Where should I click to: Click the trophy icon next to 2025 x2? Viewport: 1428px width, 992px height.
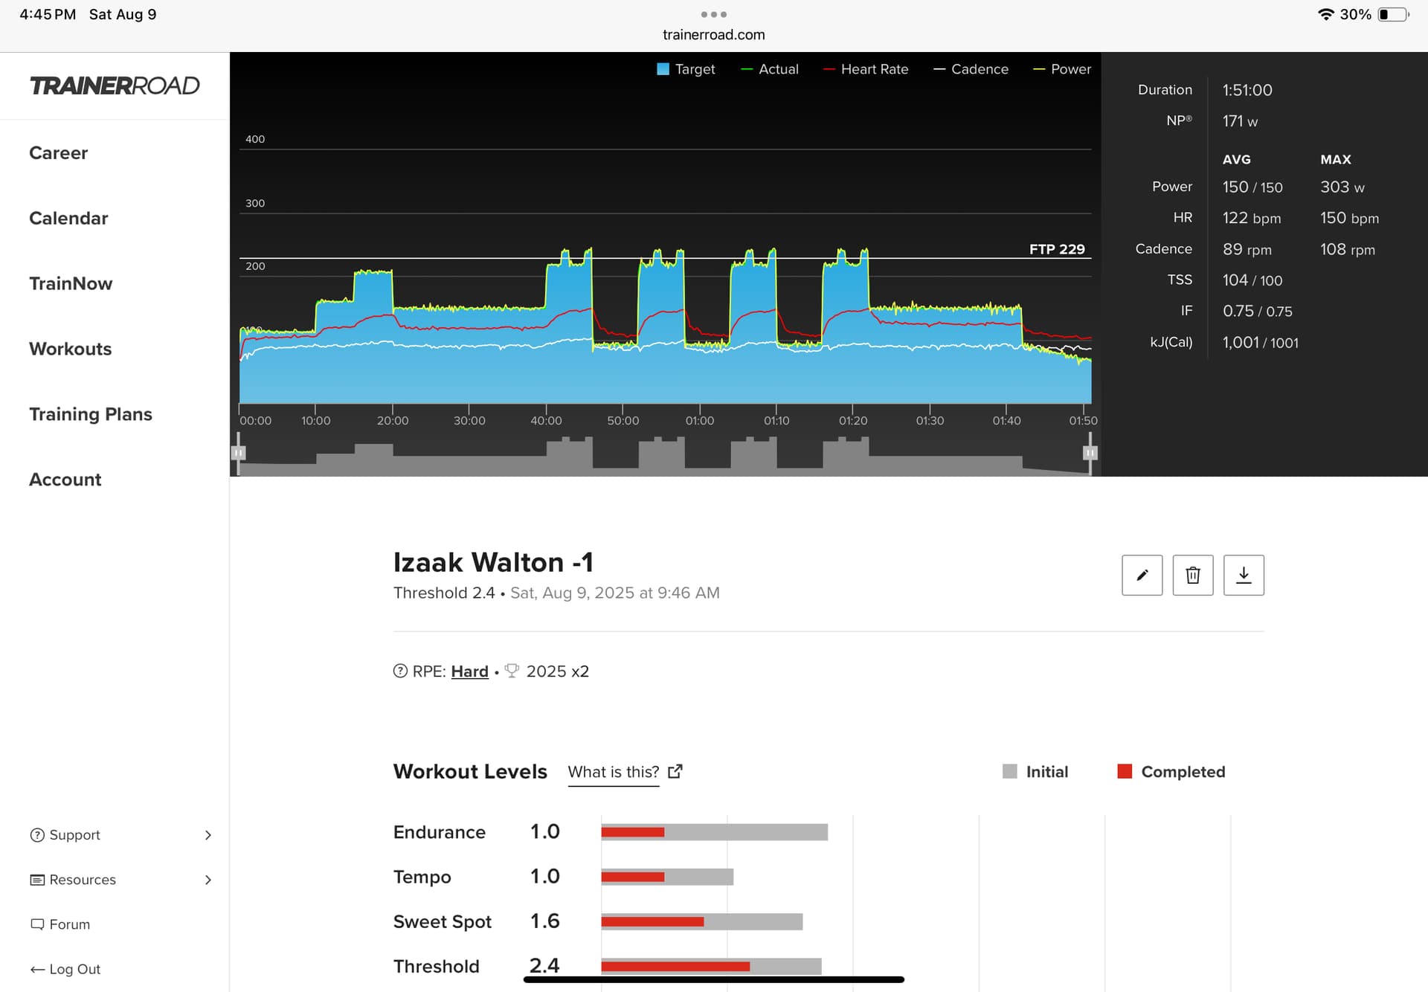tap(512, 671)
